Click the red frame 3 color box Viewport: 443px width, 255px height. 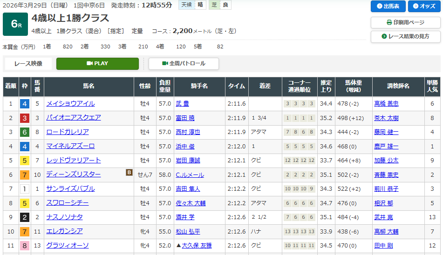tap(25, 118)
